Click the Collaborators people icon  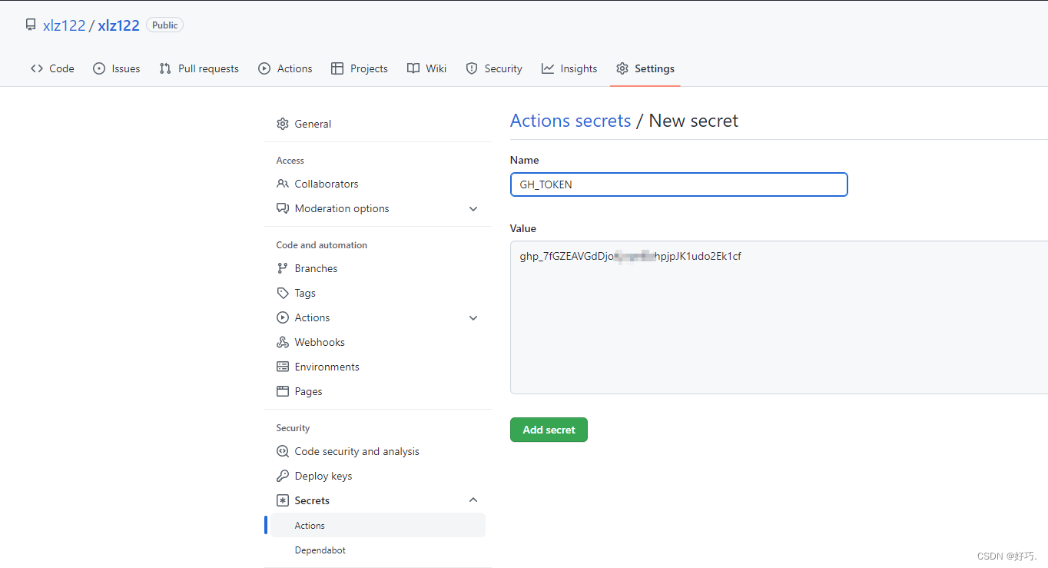click(x=283, y=184)
